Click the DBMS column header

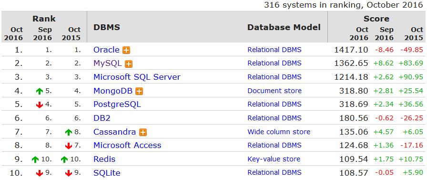pos(107,28)
